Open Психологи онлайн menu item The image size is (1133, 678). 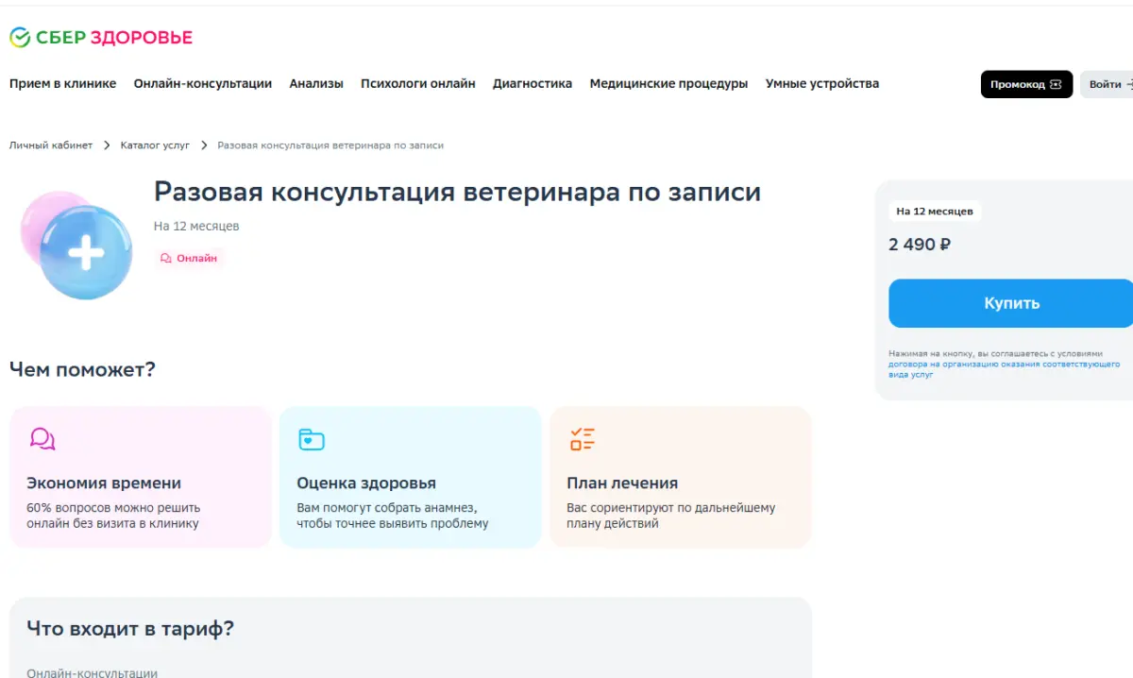418,84
